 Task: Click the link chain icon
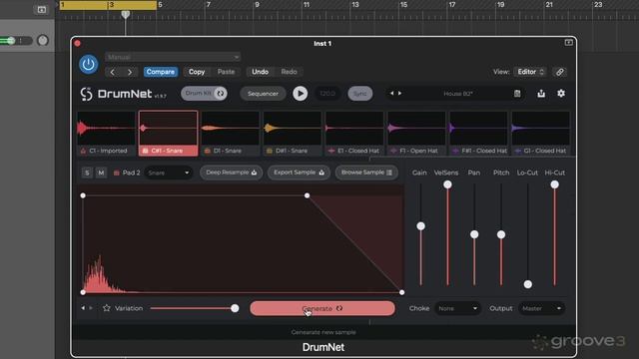coord(560,72)
